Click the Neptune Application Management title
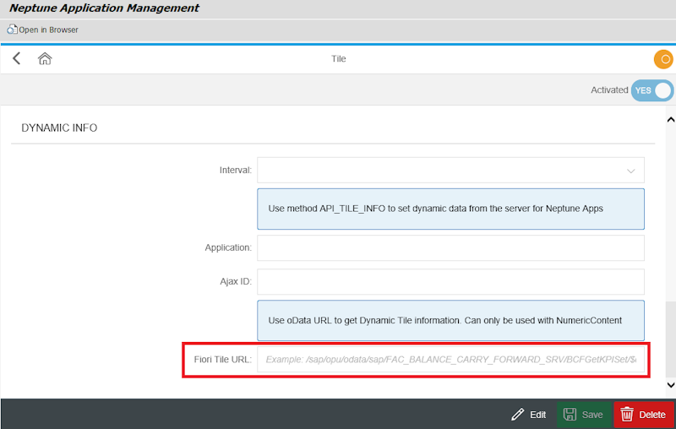The width and height of the screenshot is (676, 429). (104, 8)
